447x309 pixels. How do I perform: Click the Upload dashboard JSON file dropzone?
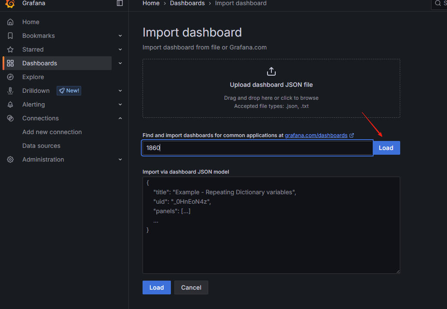pyautogui.click(x=271, y=89)
